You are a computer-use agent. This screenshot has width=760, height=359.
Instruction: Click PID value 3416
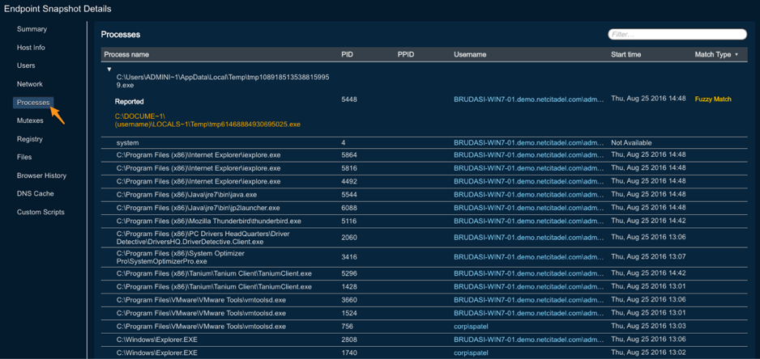(349, 257)
